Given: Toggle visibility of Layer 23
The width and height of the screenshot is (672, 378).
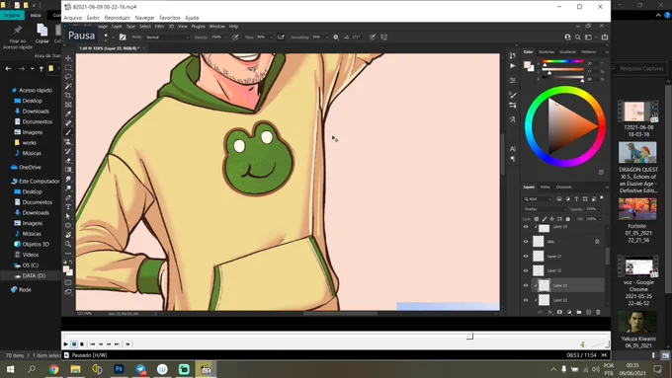Looking at the screenshot, I should (526, 285).
